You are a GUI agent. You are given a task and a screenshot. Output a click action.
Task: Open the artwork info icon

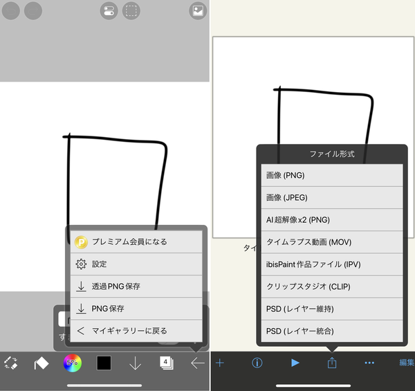pyautogui.click(x=257, y=363)
